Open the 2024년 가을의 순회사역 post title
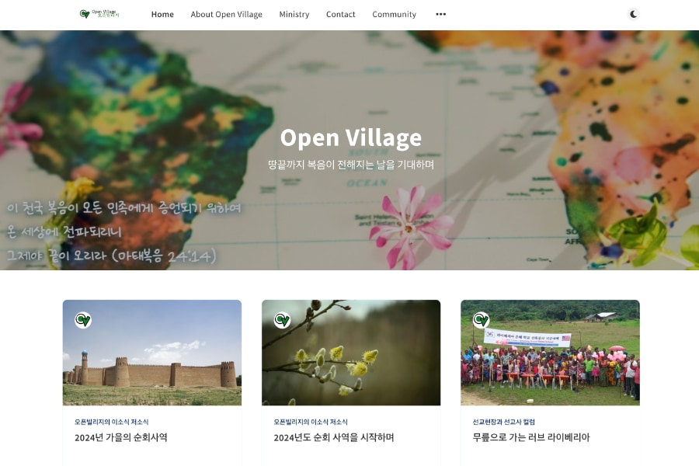Screen dimensions: 699x466 pos(121,437)
